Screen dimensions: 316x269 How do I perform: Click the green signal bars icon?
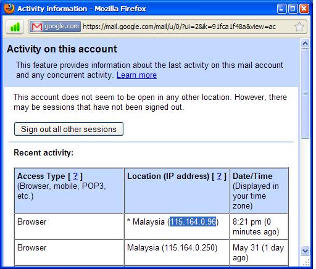click(x=15, y=27)
